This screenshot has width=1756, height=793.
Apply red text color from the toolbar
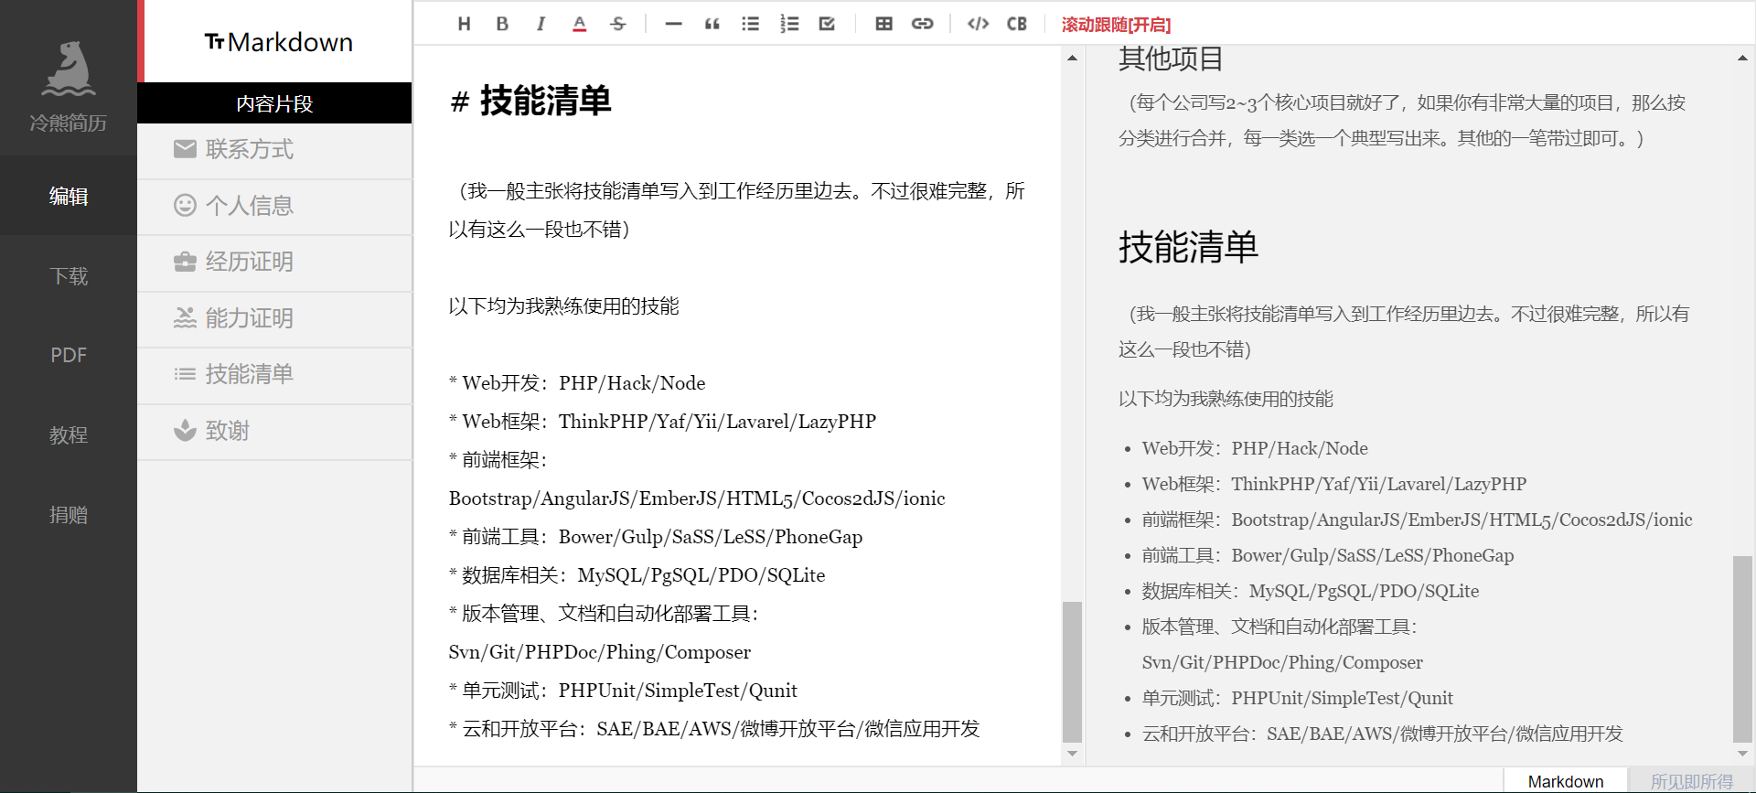point(579,24)
